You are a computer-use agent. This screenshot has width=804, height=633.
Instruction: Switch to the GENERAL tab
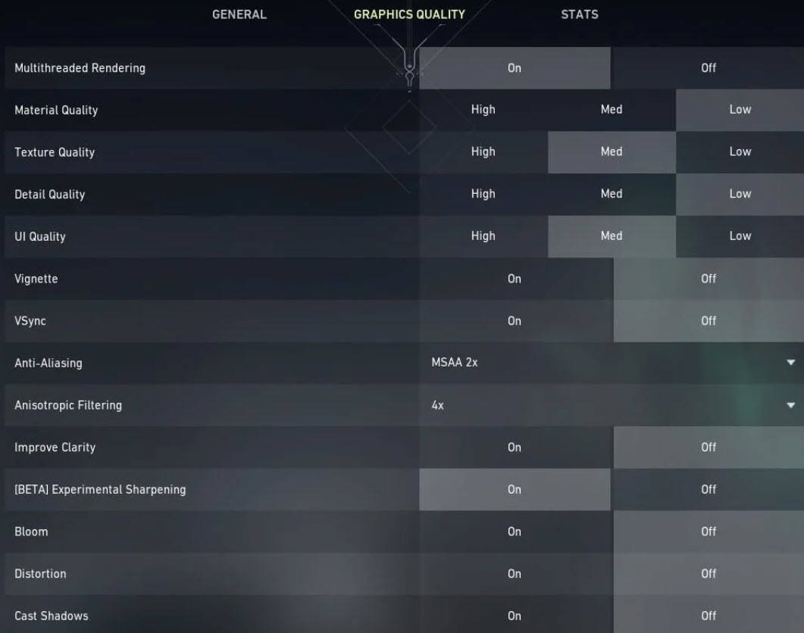click(x=238, y=14)
